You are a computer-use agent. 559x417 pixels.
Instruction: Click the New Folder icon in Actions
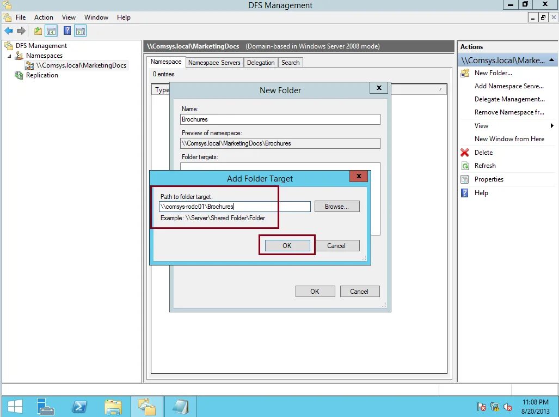point(465,73)
